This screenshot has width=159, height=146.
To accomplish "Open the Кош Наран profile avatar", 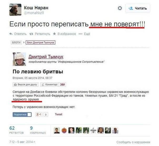I will 15,10.
